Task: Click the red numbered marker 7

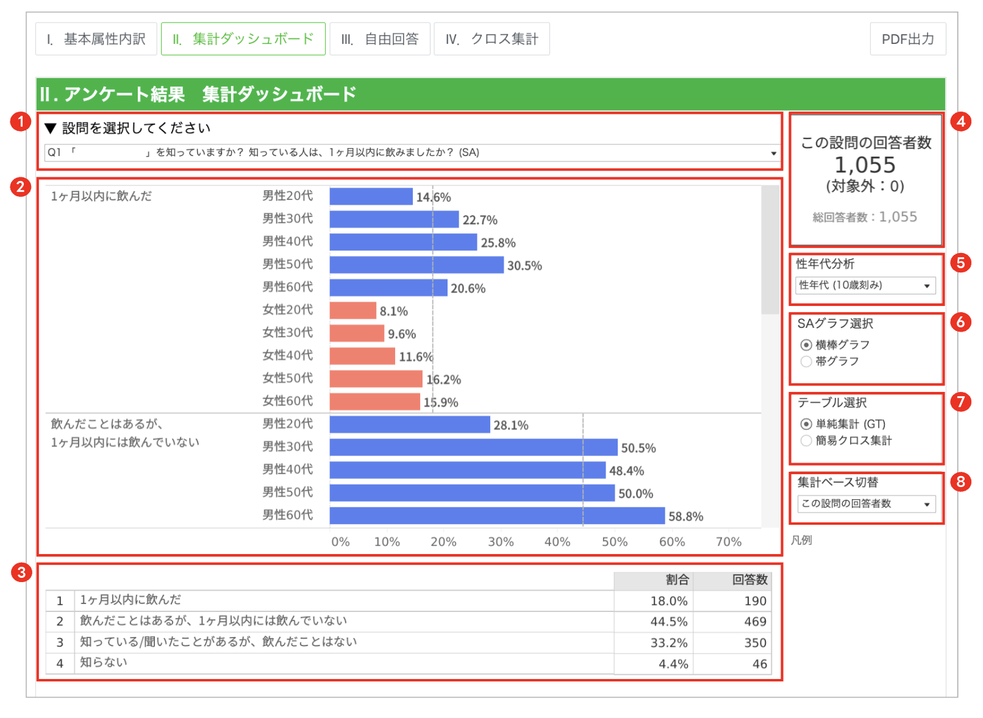Action: (960, 402)
